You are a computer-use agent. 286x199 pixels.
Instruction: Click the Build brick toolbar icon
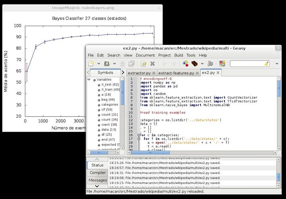pyautogui.click(x=195, y=63)
